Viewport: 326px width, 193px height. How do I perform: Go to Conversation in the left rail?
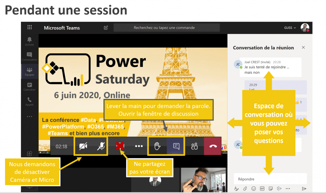pos(30,56)
